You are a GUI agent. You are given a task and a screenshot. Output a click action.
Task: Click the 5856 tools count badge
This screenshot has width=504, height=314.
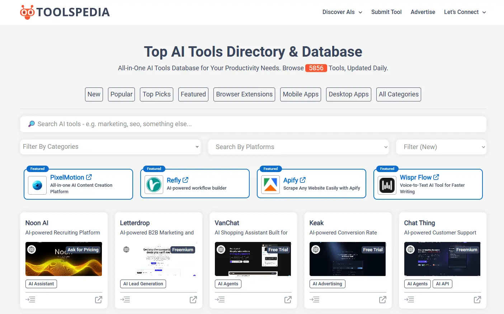pos(316,68)
